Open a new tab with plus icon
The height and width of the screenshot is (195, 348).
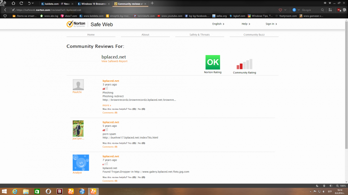click(x=152, y=3)
